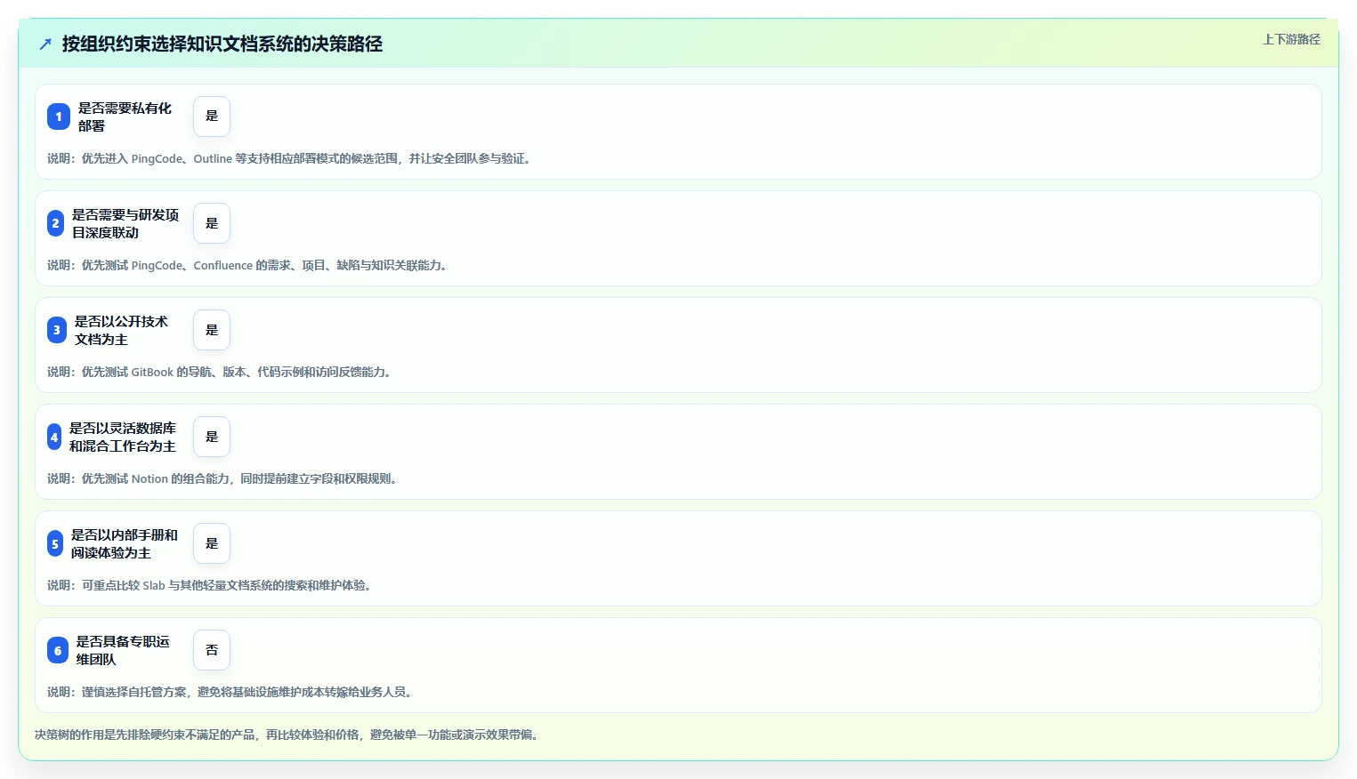This screenshot has width=1357, height=779.
Task: Click the note mentioning PingCode、Outline 部署模式
Action: [x=291, y=158]
